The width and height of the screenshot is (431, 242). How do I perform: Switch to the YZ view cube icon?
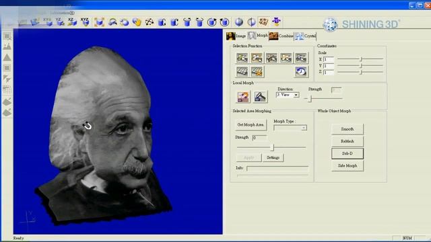(60, 22)
